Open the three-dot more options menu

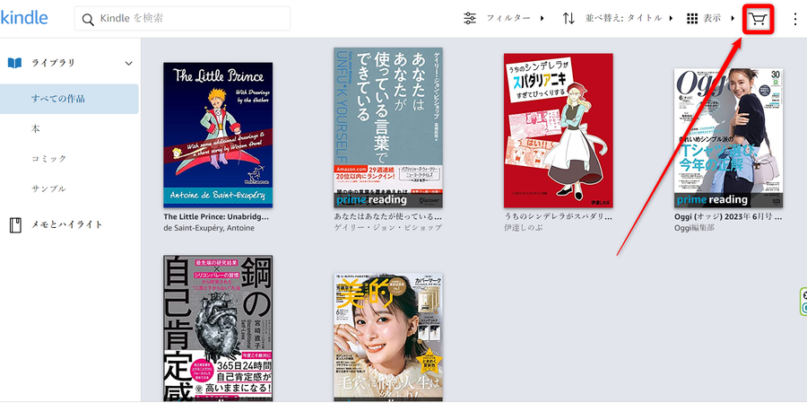click(x=795, y=20)
